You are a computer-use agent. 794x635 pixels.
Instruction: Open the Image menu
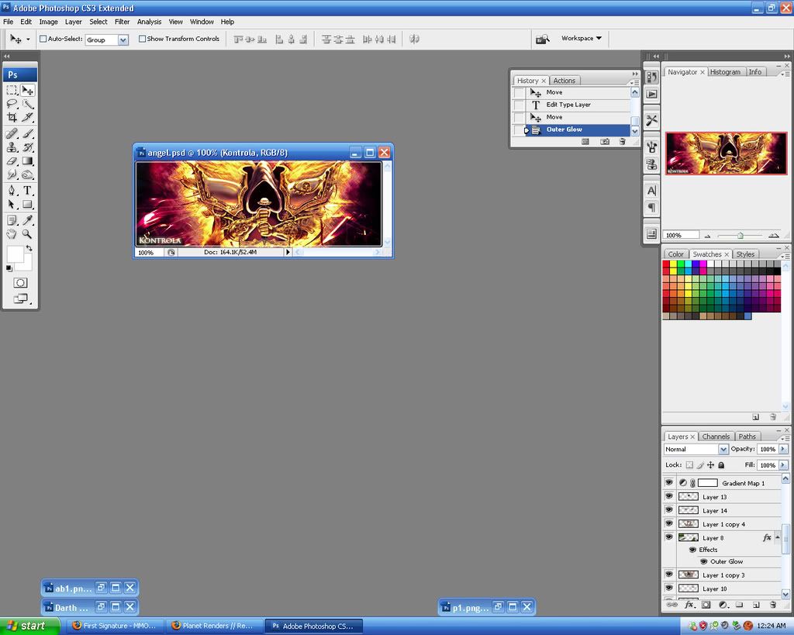coord(49,22)
